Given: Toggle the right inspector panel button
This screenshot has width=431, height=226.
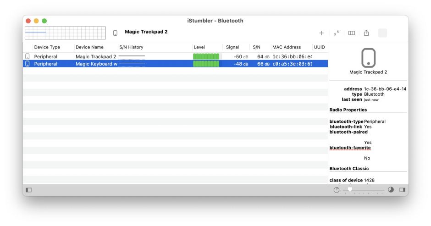Looking at the screenshot, I should click(x=402, y=190).
